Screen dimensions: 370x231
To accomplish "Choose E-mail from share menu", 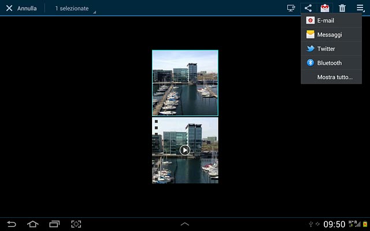I will click(331, 21).
